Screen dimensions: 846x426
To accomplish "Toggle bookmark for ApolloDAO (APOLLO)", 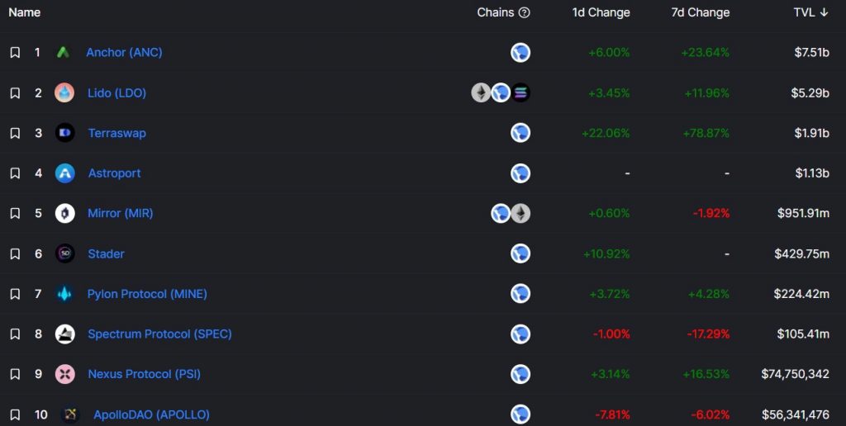I will click(15, 414).
